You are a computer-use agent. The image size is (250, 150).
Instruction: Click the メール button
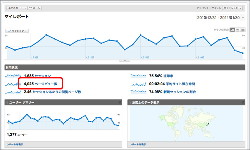click(x=35, y=8)
